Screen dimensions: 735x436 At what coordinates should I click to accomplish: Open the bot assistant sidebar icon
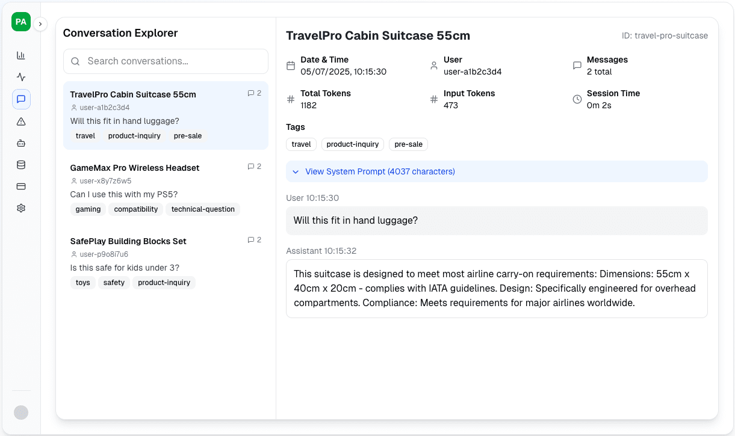(x=21, y=143)
